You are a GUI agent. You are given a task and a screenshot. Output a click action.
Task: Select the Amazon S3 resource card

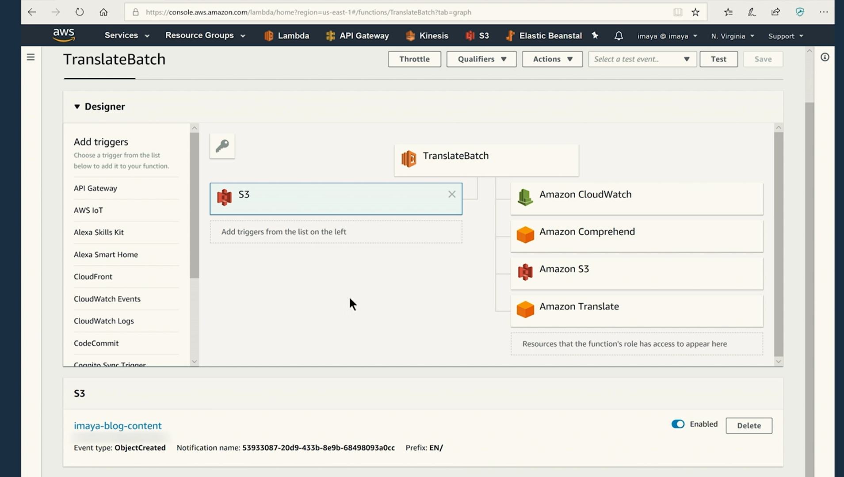tap(637, 273)
